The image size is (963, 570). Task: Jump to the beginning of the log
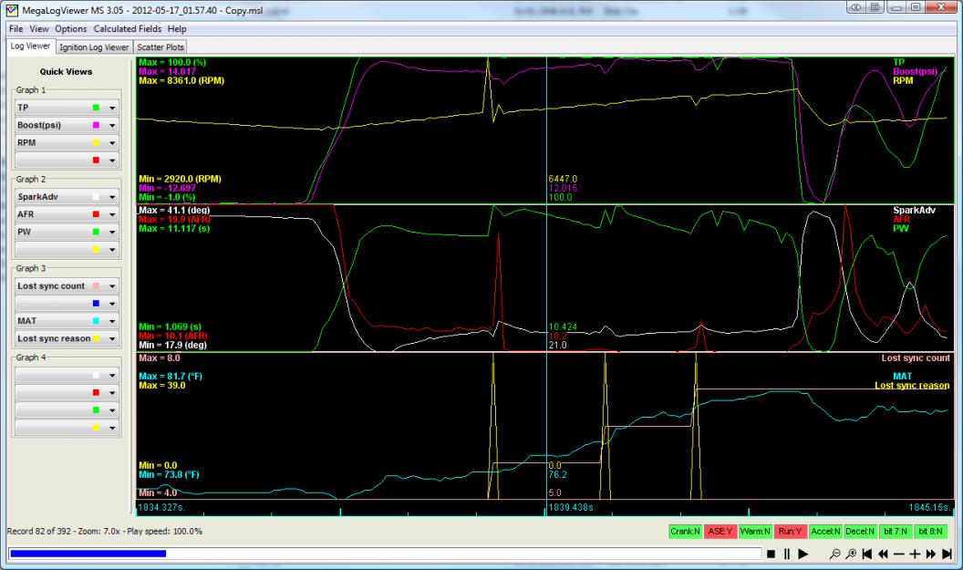click(x=867, y=554)
